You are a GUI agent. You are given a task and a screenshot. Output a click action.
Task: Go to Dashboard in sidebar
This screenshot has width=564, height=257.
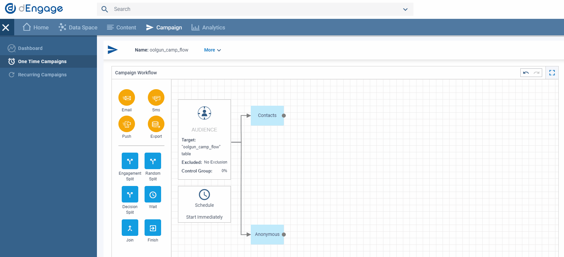coord(48,48)
